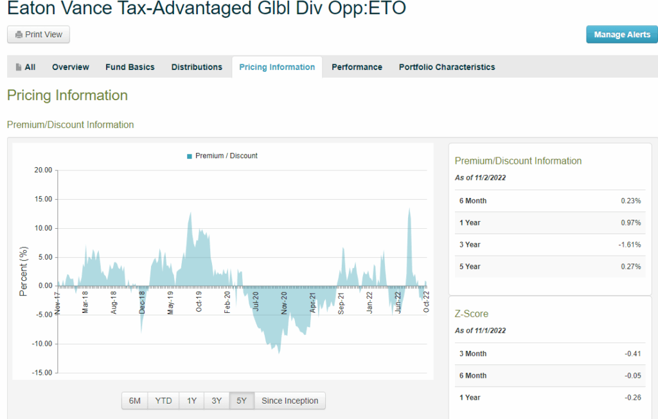Click the Eaton Vance fund title

pos(206,8)
